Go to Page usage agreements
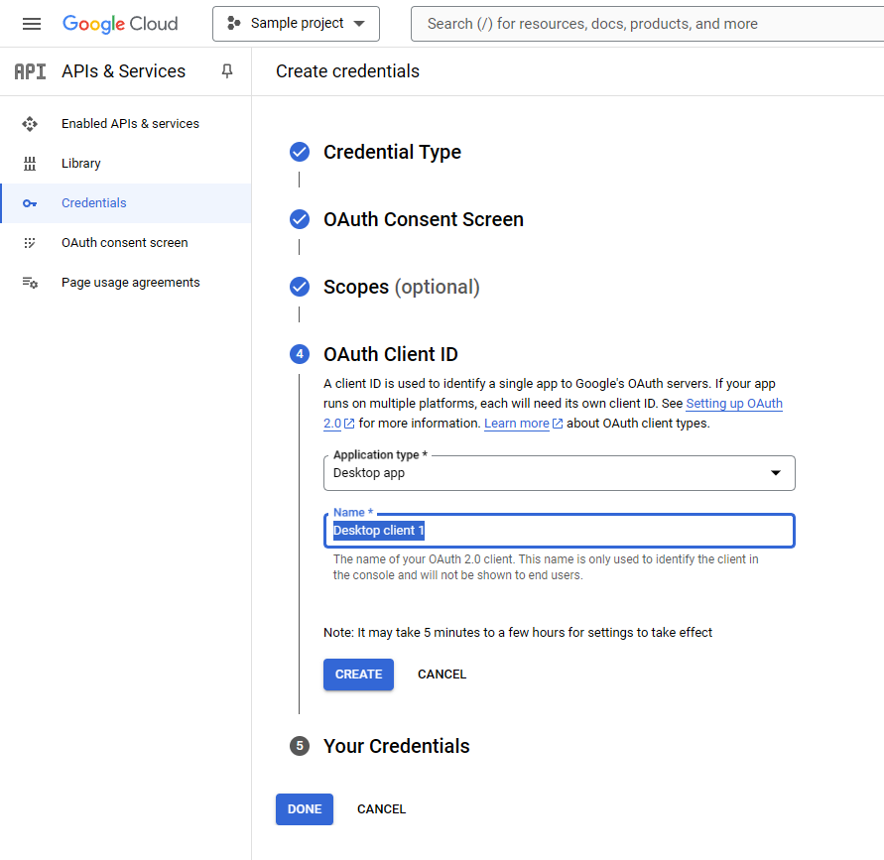884x860 pixels. pos(131,283)
